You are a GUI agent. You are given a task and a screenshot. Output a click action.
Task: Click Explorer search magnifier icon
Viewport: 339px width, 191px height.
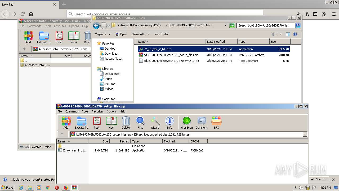[298, 25]
